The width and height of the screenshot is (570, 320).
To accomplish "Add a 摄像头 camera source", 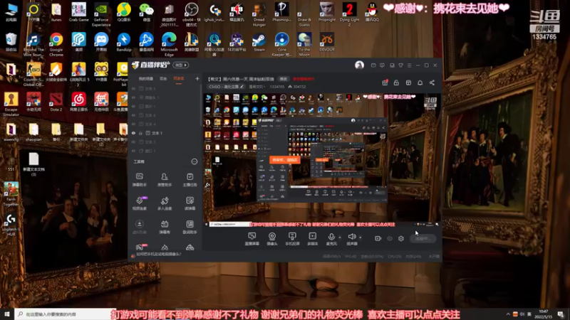I will coord(272,239).
